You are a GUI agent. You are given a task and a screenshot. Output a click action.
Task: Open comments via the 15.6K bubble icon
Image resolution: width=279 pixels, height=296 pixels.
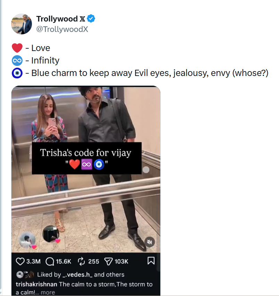coord(50,261)
